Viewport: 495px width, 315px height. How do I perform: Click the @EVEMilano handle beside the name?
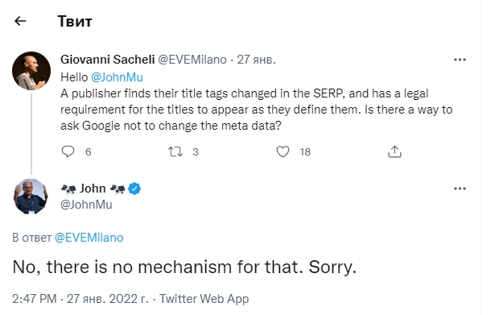192,60
